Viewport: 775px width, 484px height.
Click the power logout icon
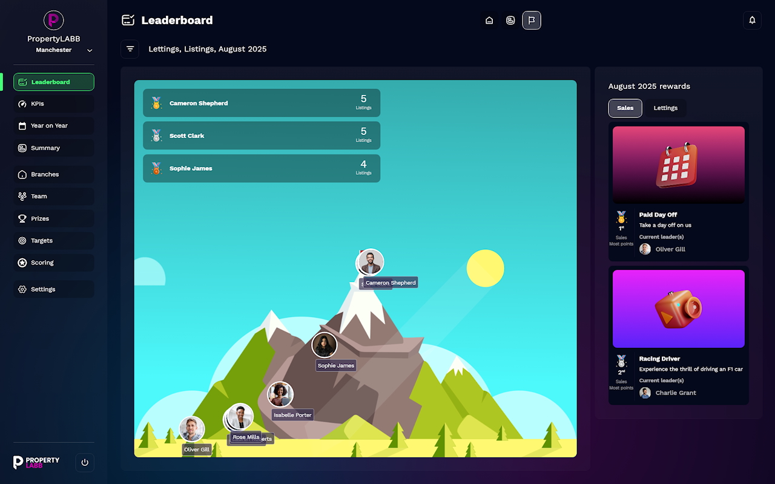pos(85,462)
